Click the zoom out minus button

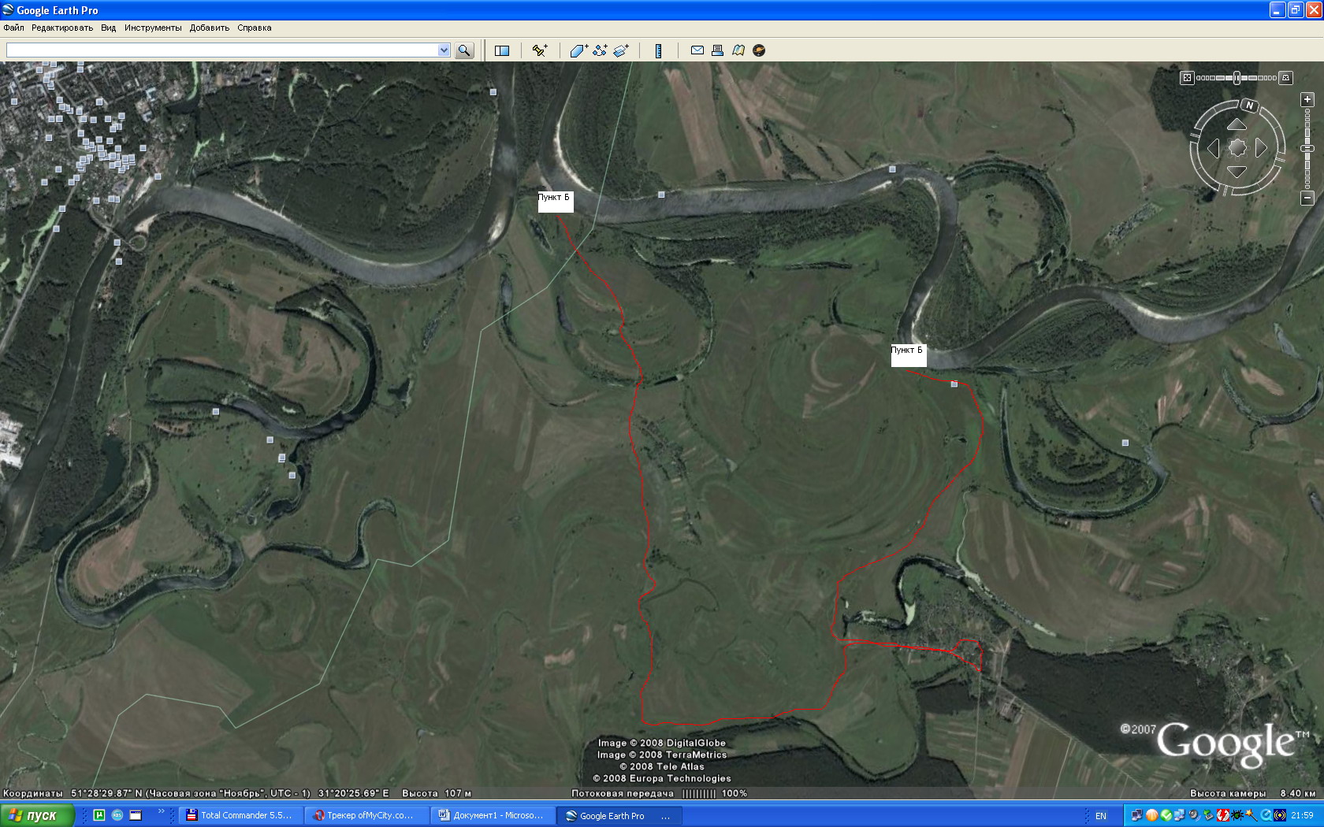coord(1307,198)
